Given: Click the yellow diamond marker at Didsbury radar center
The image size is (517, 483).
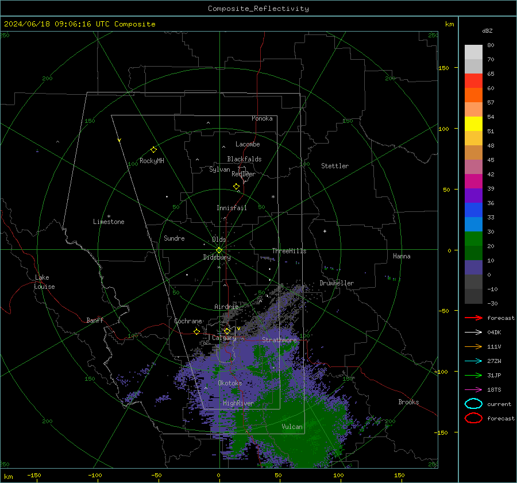Looking at the screenshot, I should click(219, 250).
